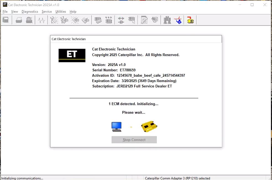Open Logged Diagnostic Codes toolbar icon

point(64,20)
